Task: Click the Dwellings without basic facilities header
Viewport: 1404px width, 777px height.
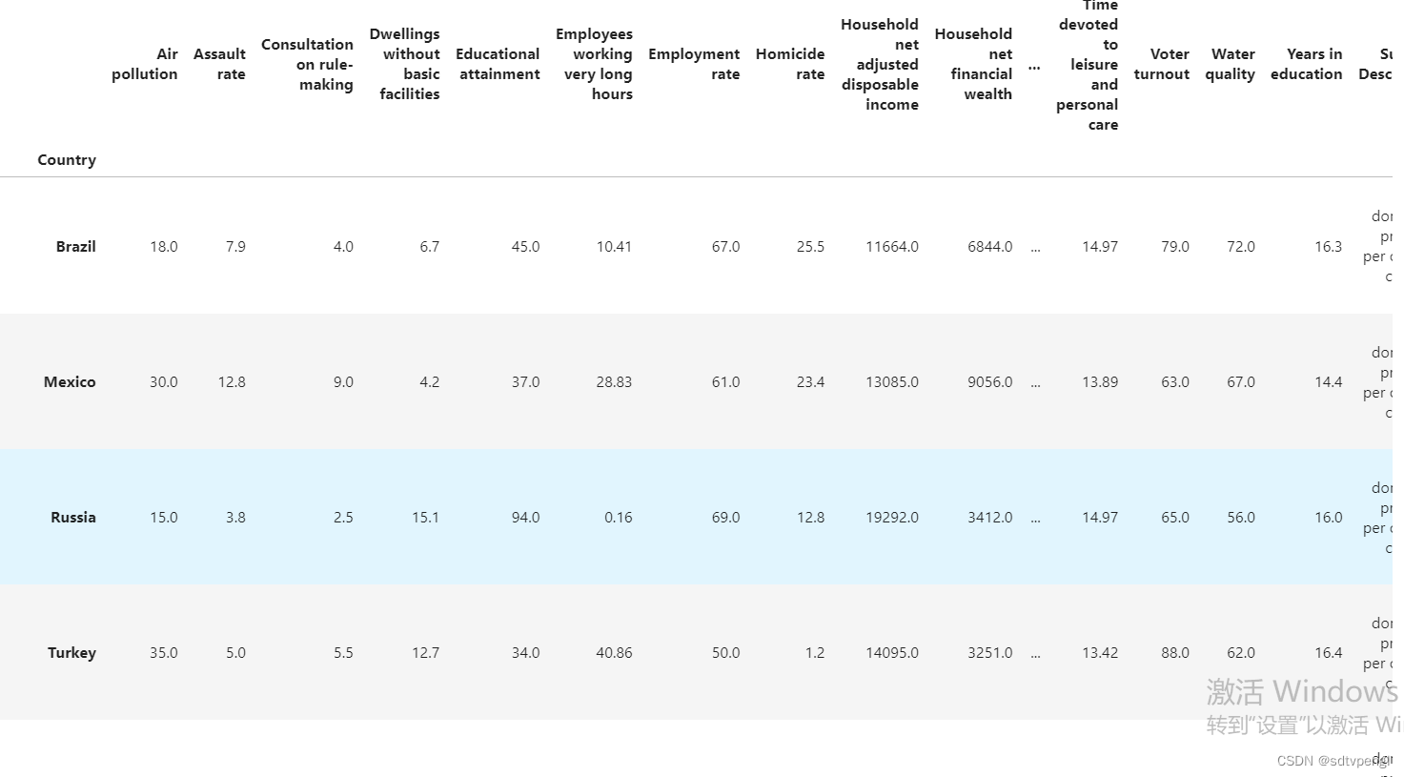Action: point(405,64)
